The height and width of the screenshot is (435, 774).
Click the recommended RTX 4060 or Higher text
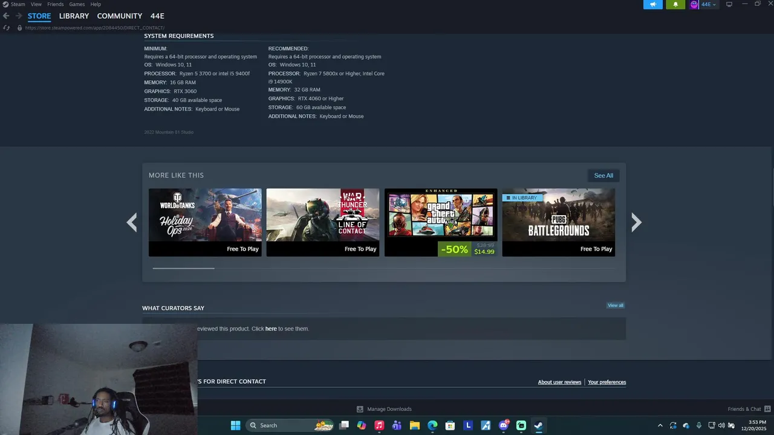coord(320,98)
